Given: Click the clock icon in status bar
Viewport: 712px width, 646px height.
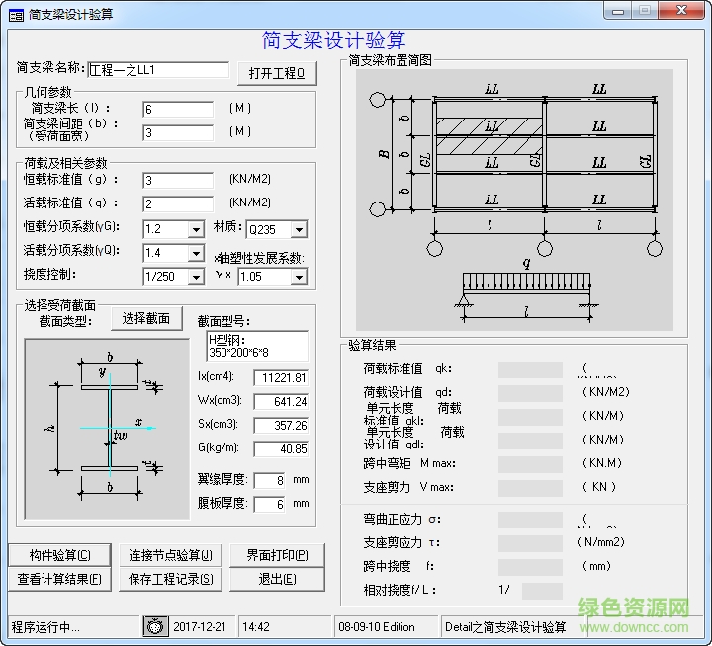Looking at the screenshot, I should tap(155, 626).
